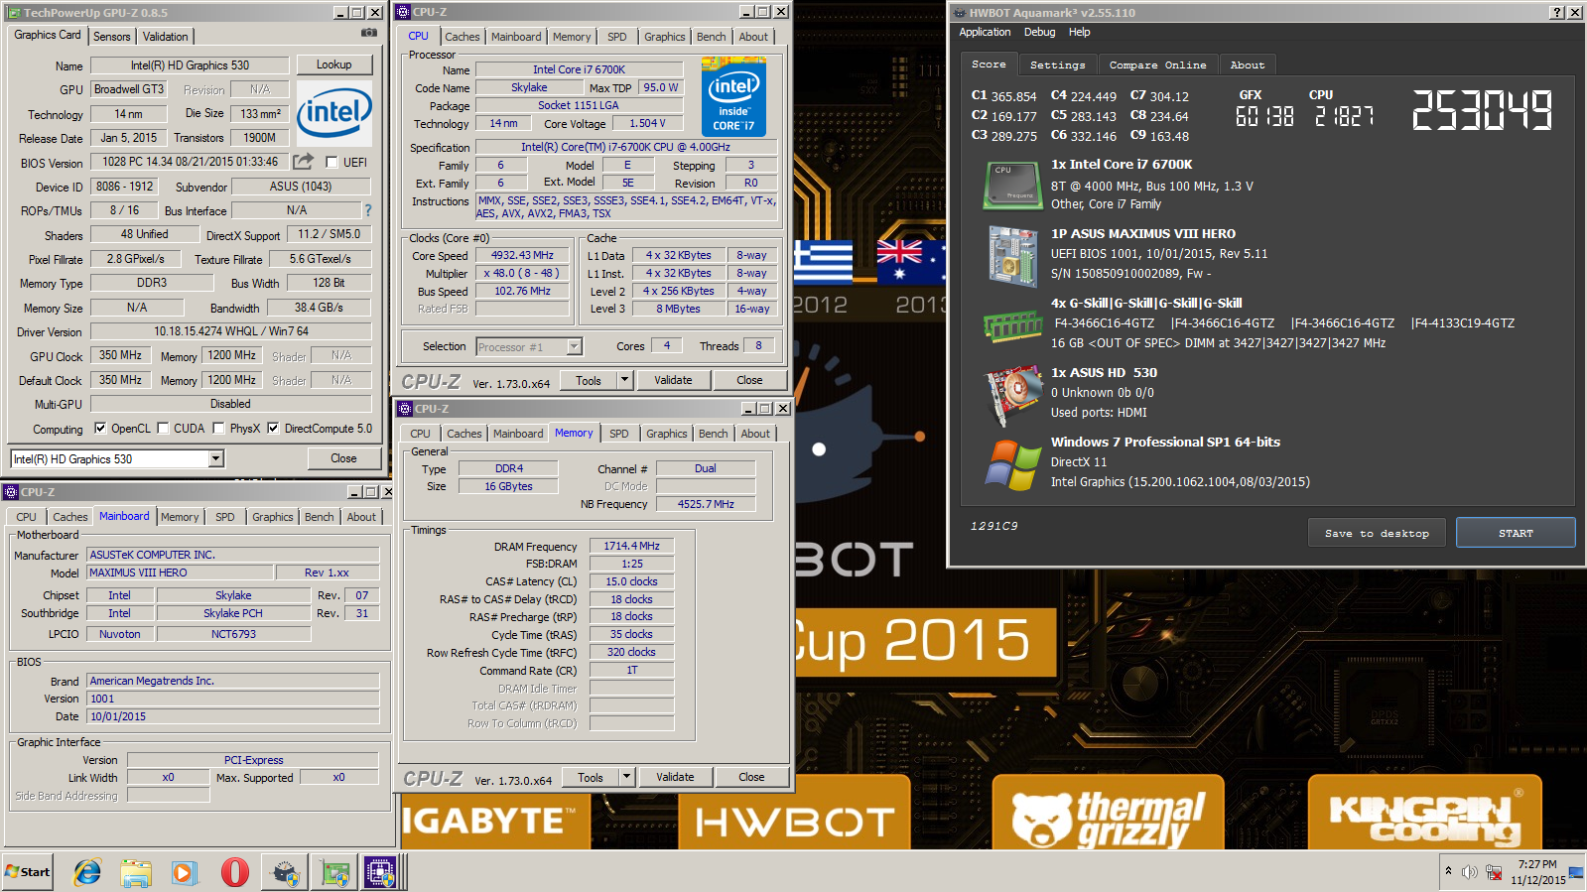The image size is (1587, 892).
Task: Open Bench tab in CPU-Z Memory window
Action: click(714, 434)
